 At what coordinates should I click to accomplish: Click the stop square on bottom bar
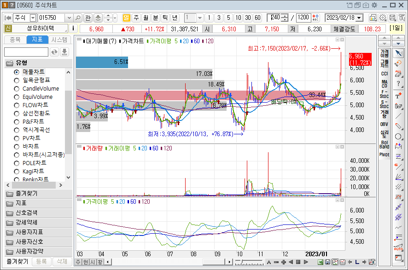pos(298,262)
